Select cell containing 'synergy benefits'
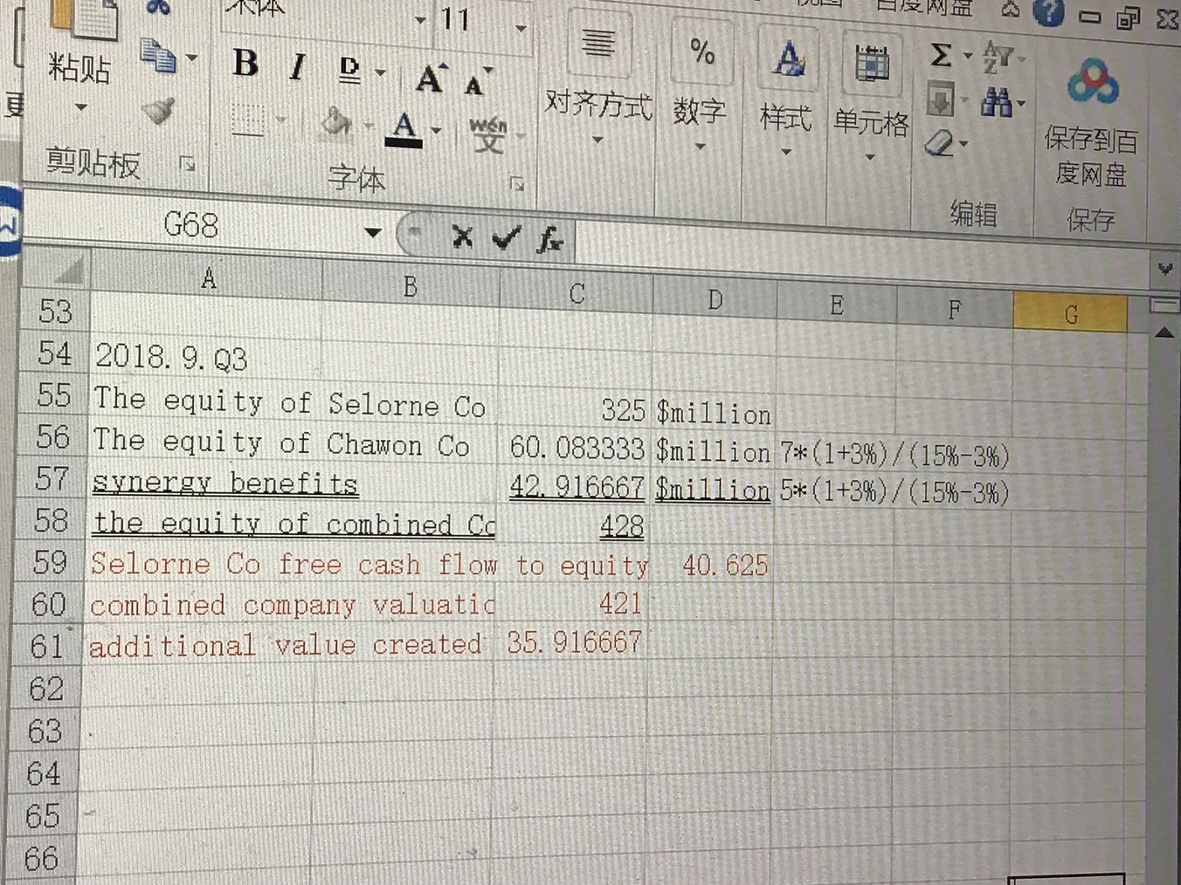This screenshot has height=885, width=1181. point(225,484)
